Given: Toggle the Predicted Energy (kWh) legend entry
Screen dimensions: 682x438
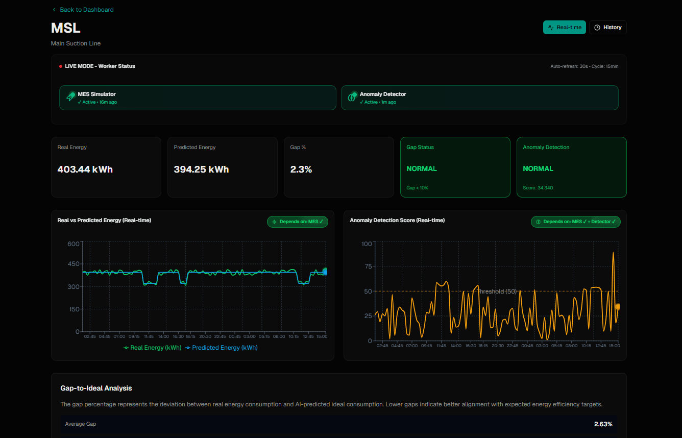Looking at the screenshot, I should click(x=221, y=348).
